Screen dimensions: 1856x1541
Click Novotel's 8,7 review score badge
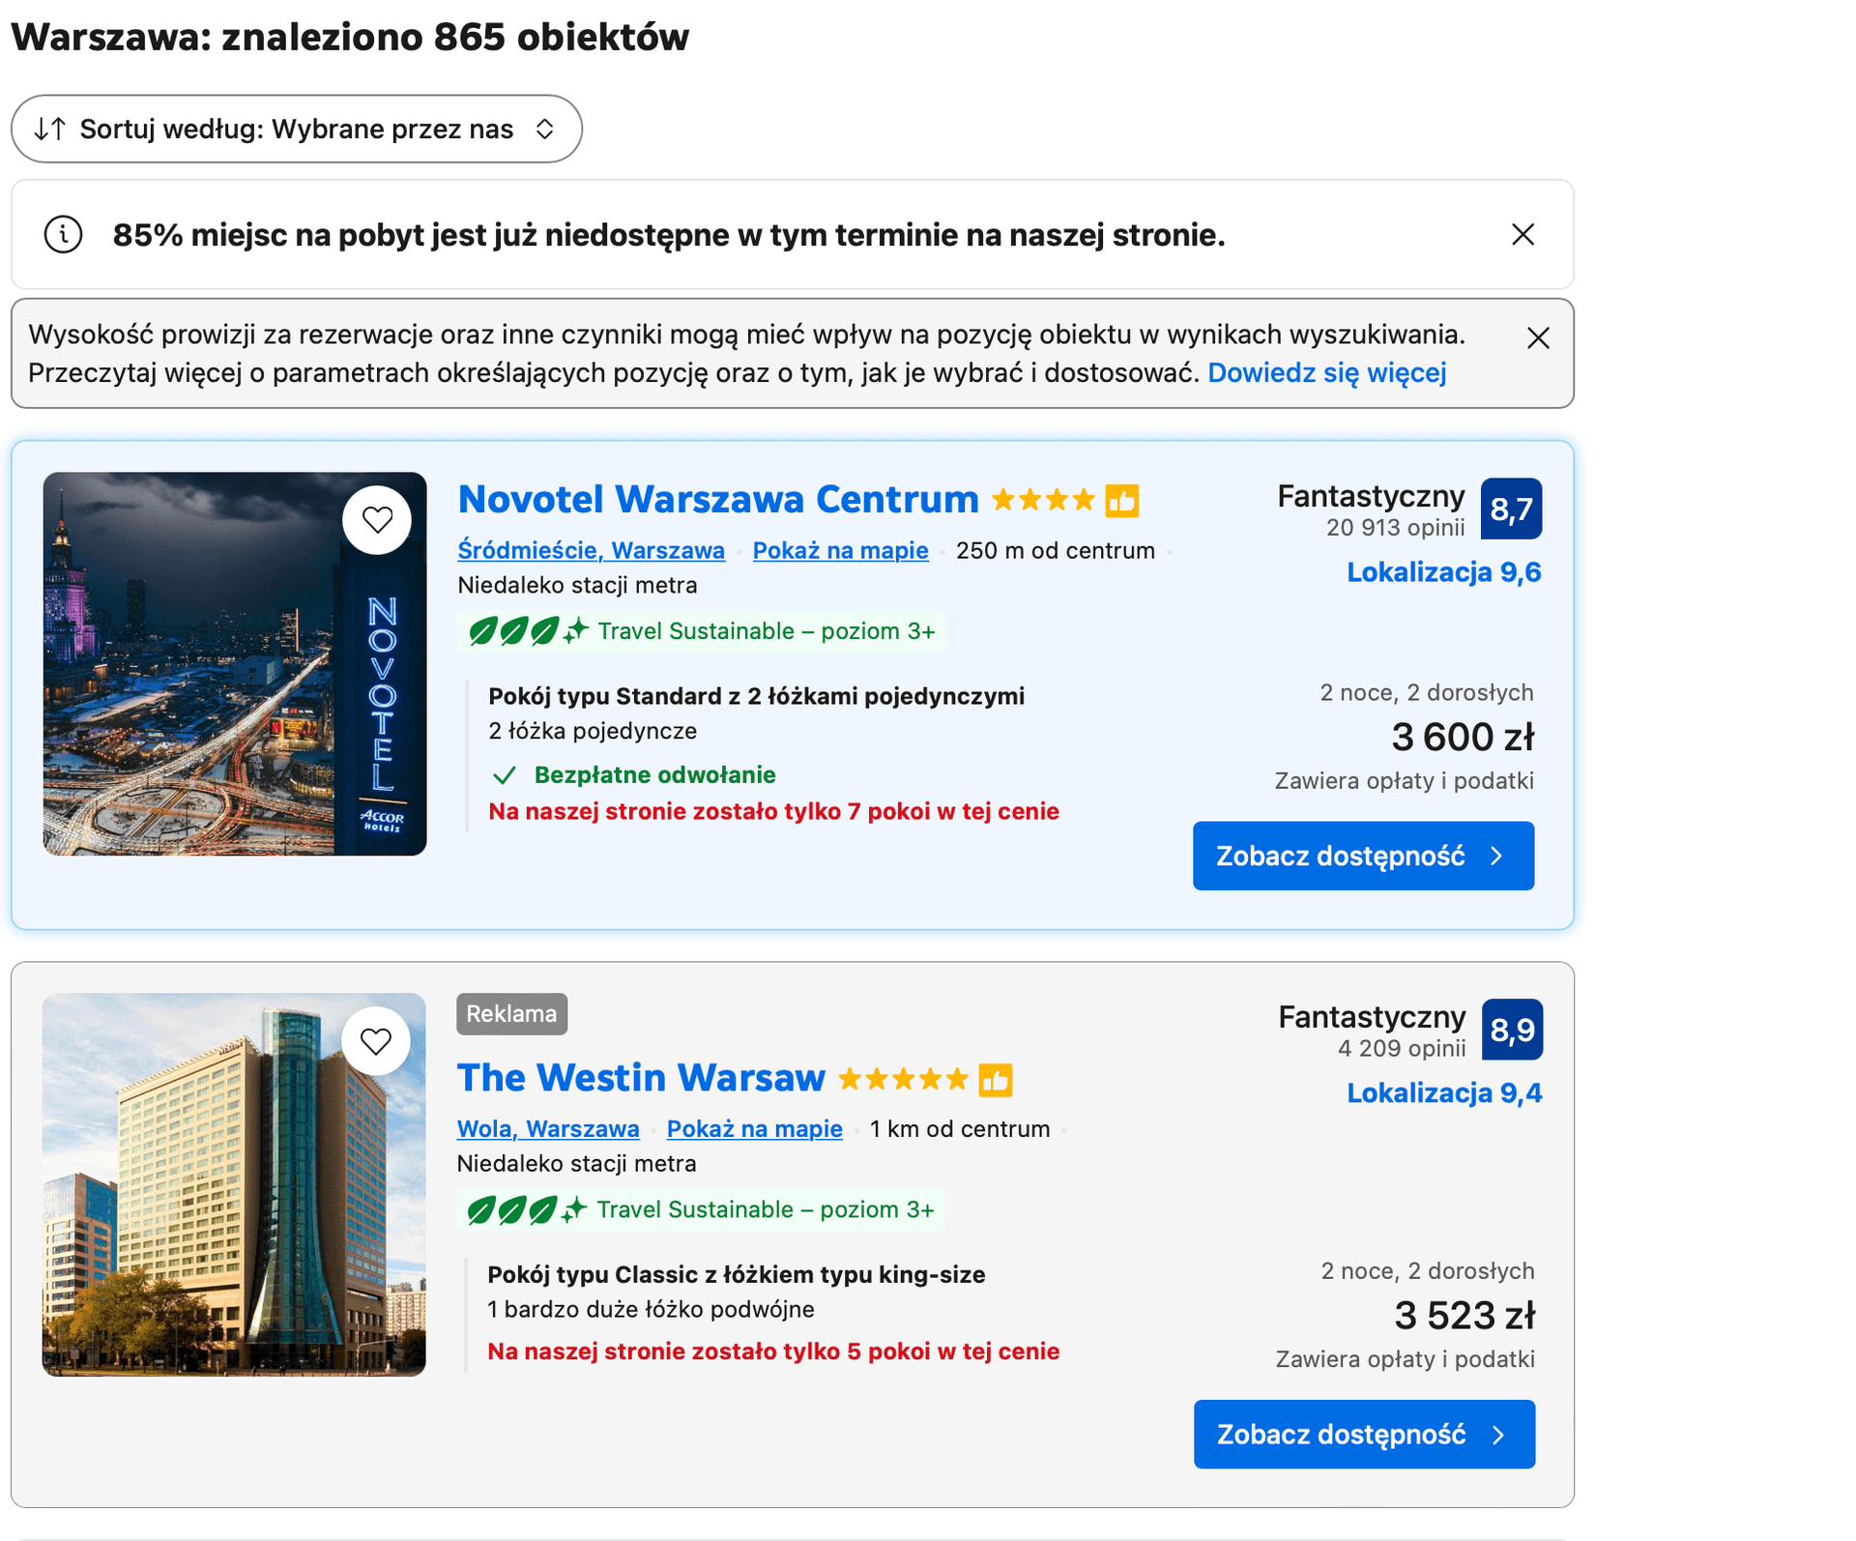[1511, 509]
